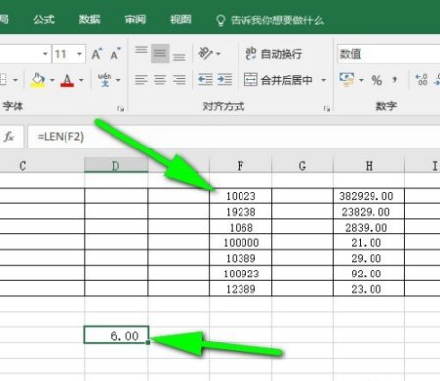Select cell containing 29.00
440x381 pixels.
tap(369, 258)
